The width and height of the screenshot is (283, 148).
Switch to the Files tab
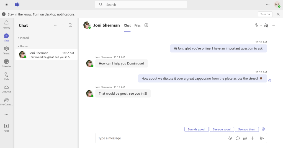137,25
